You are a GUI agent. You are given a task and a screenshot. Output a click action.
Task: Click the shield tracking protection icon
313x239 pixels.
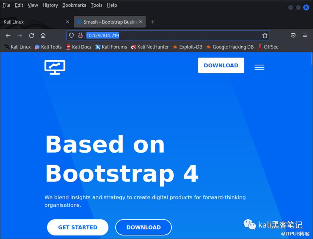(x=71, y=35)
